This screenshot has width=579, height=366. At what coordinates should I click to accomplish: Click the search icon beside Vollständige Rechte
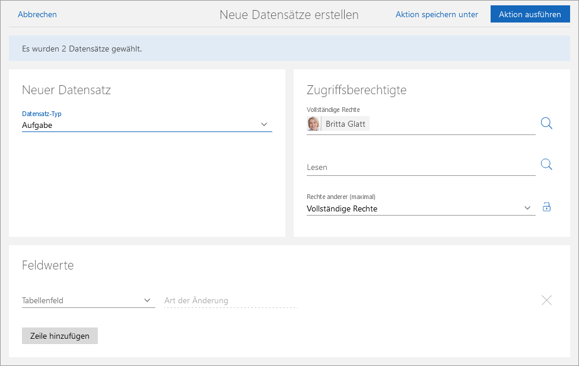(546, 123)
